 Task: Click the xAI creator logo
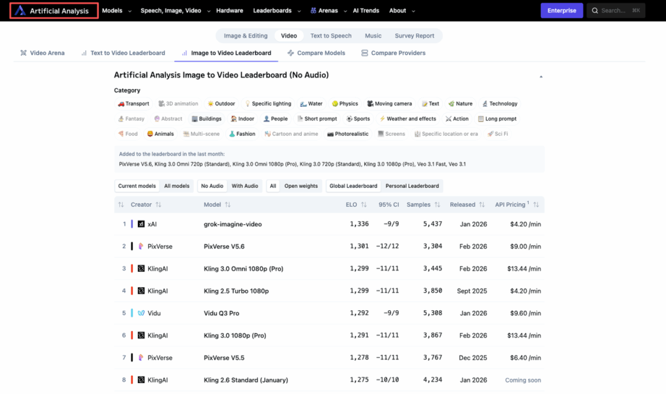point(141,224)
